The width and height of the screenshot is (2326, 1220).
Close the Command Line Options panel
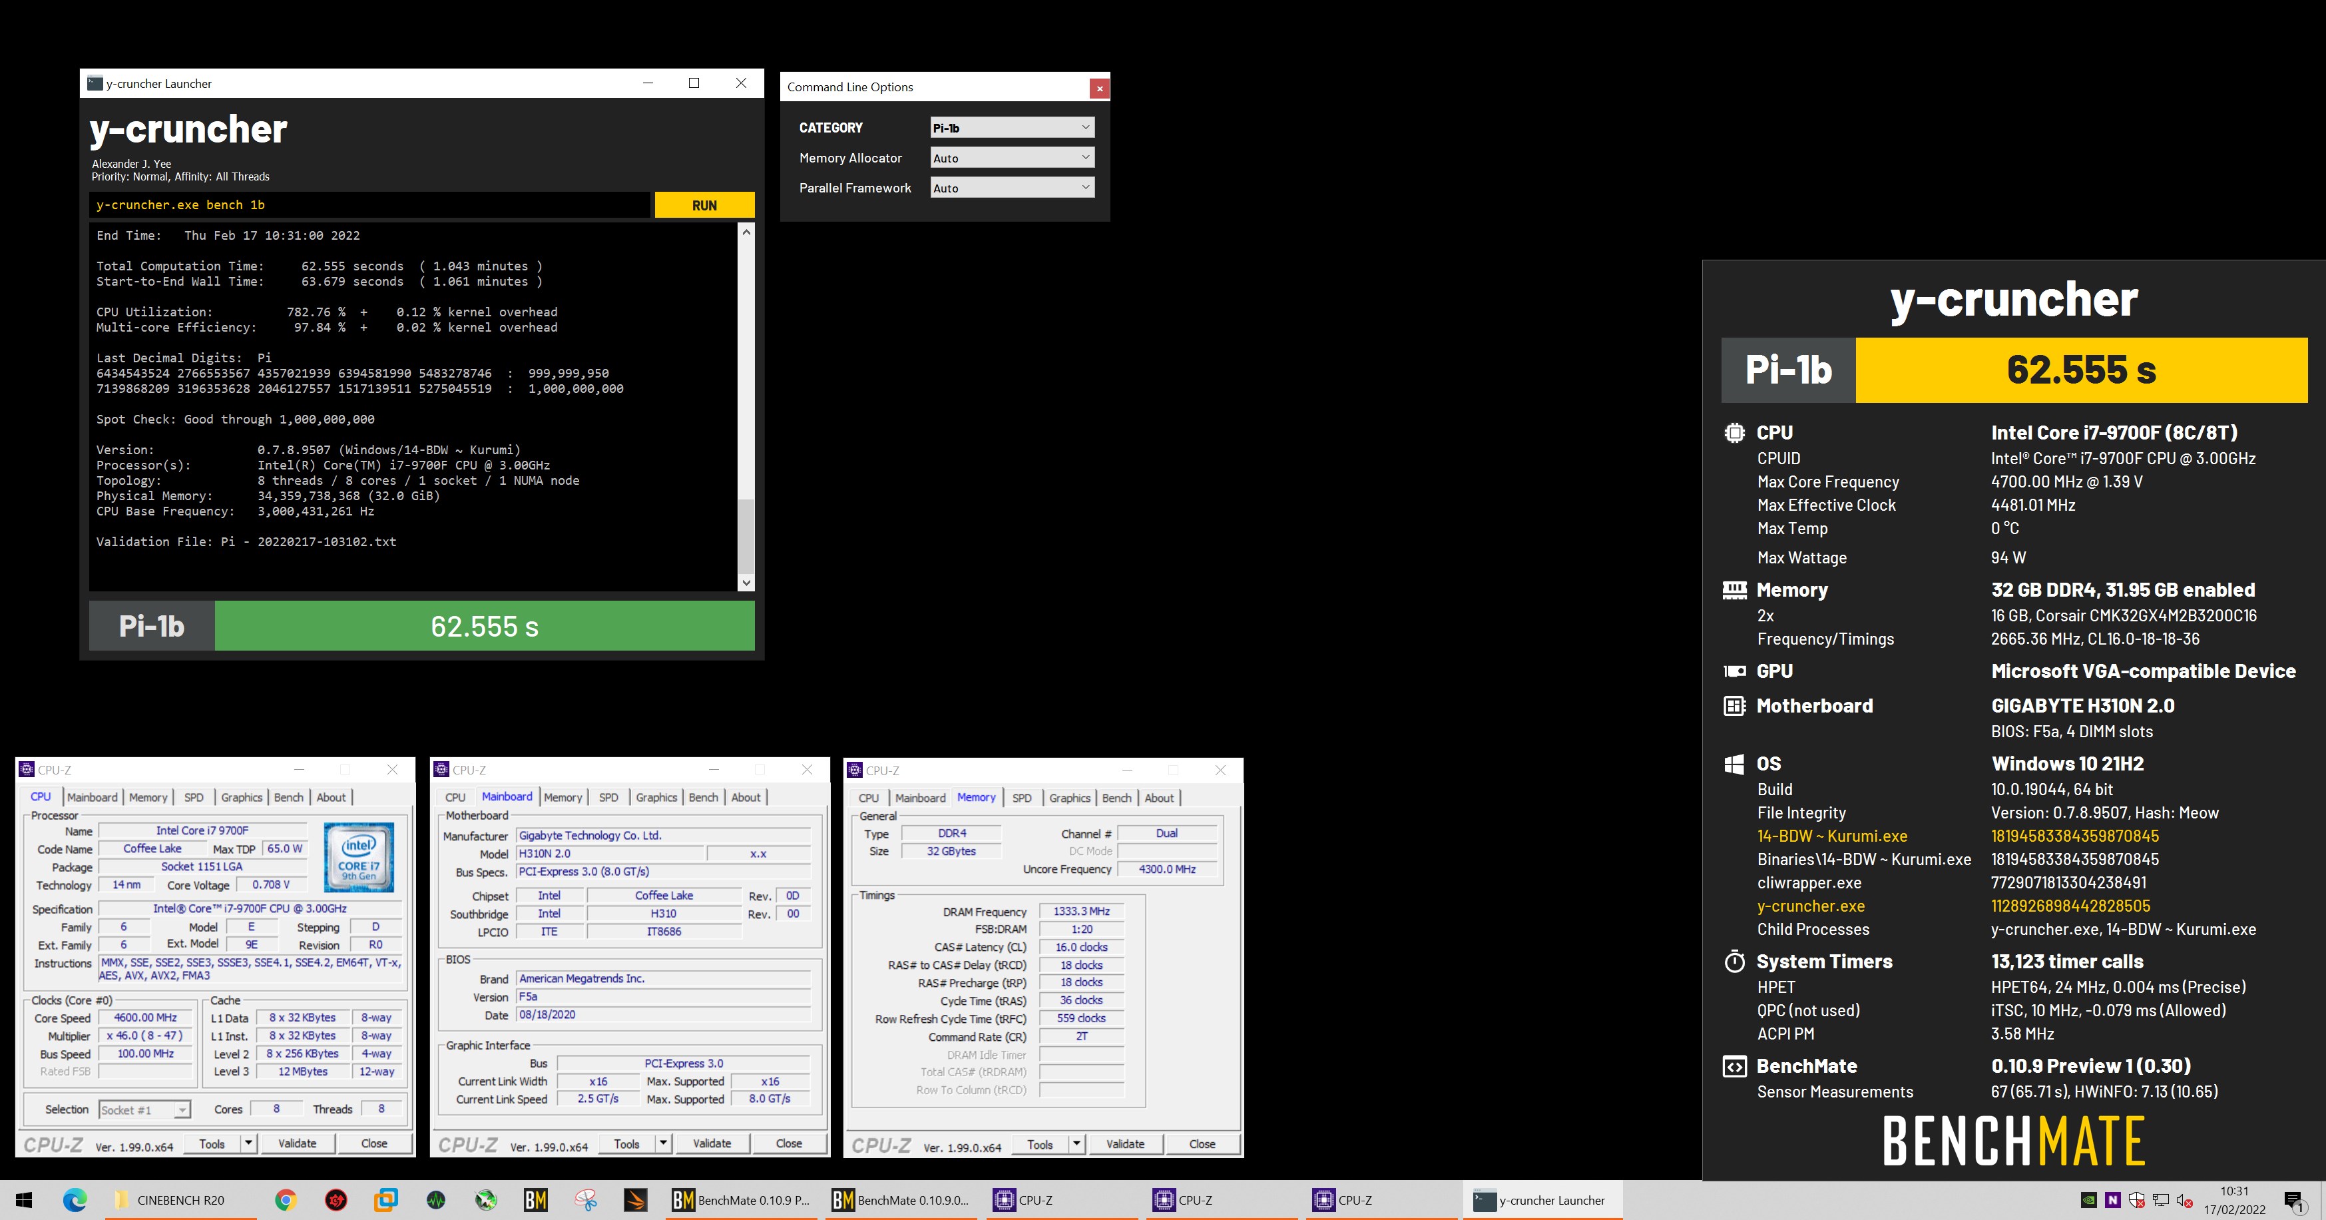[1099, 88]
